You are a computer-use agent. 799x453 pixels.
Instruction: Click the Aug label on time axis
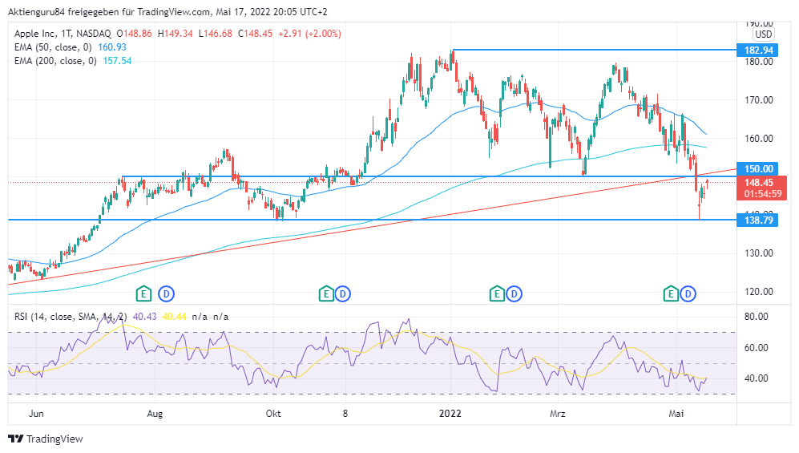click(x=155, y=413)
